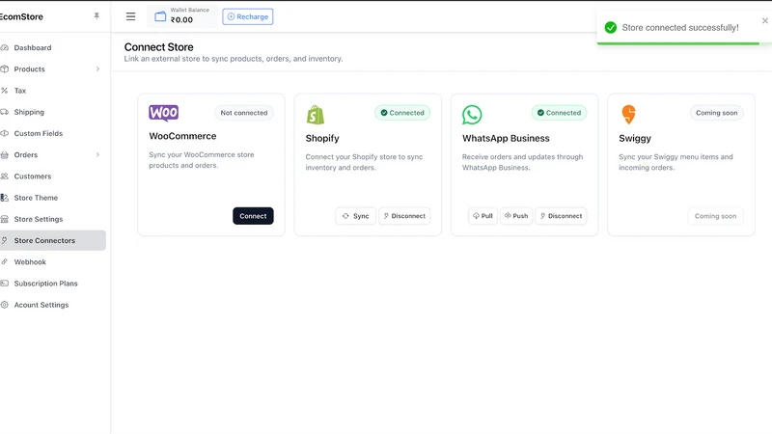Screen dimensions: 772x434
Task: Click the Webhook link icon
Action: point(5,261)
